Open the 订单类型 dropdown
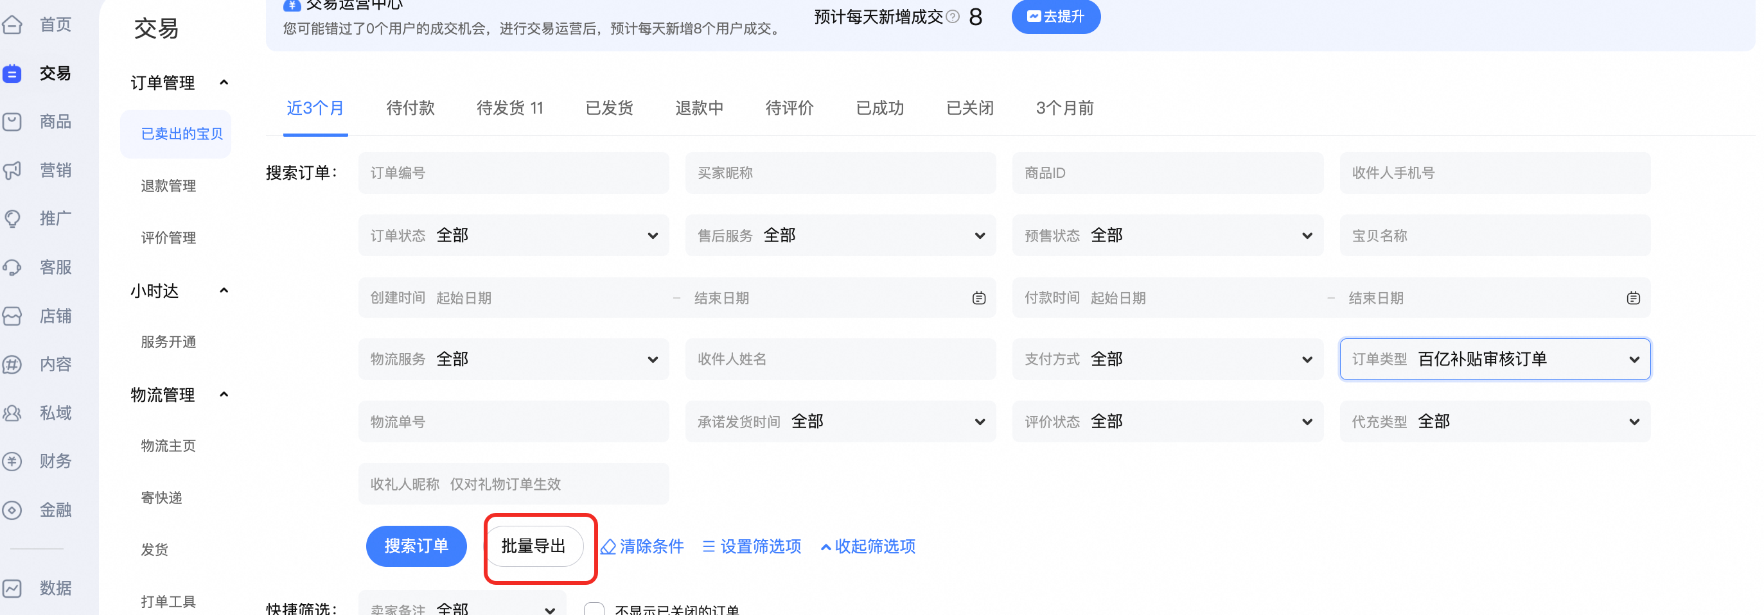Viewport: 1764px width, 615px height. 1495,359
